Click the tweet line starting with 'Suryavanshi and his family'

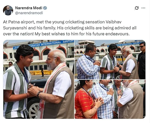70,28
